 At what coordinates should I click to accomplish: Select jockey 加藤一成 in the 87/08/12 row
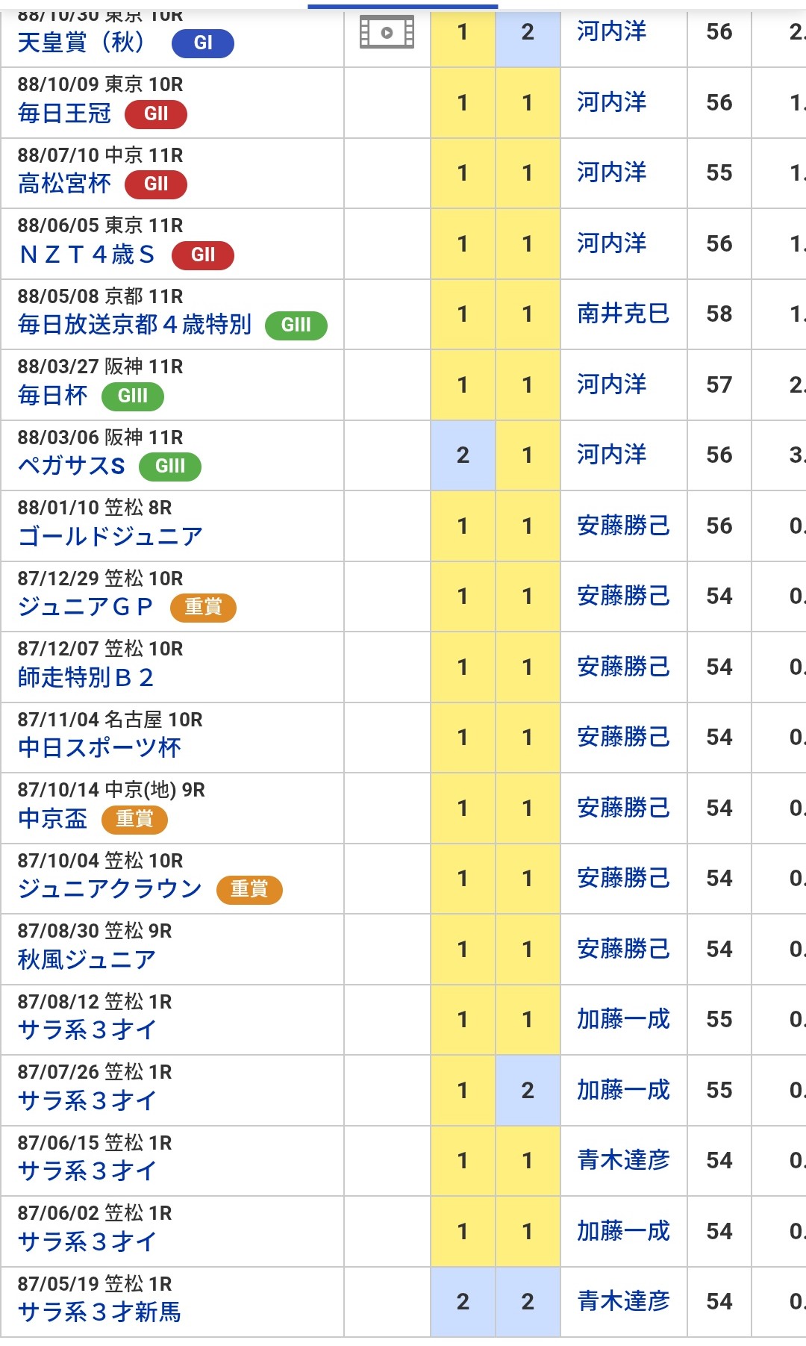[x=623, y=1019]
